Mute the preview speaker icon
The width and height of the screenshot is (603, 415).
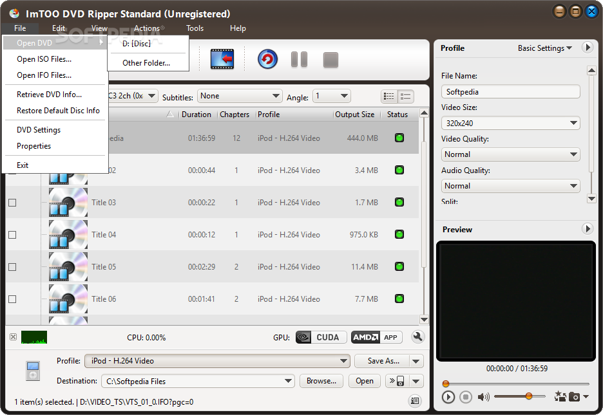[483, 397]
